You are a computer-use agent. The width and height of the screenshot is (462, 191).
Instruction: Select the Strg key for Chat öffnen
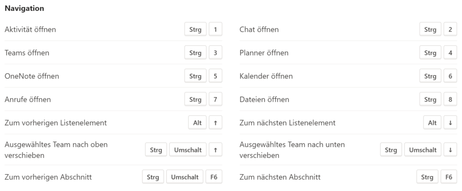pos(430,29)
